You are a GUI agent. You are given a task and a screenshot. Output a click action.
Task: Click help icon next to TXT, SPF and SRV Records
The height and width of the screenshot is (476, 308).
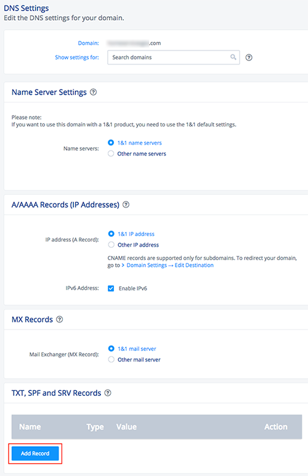(108, 393)
